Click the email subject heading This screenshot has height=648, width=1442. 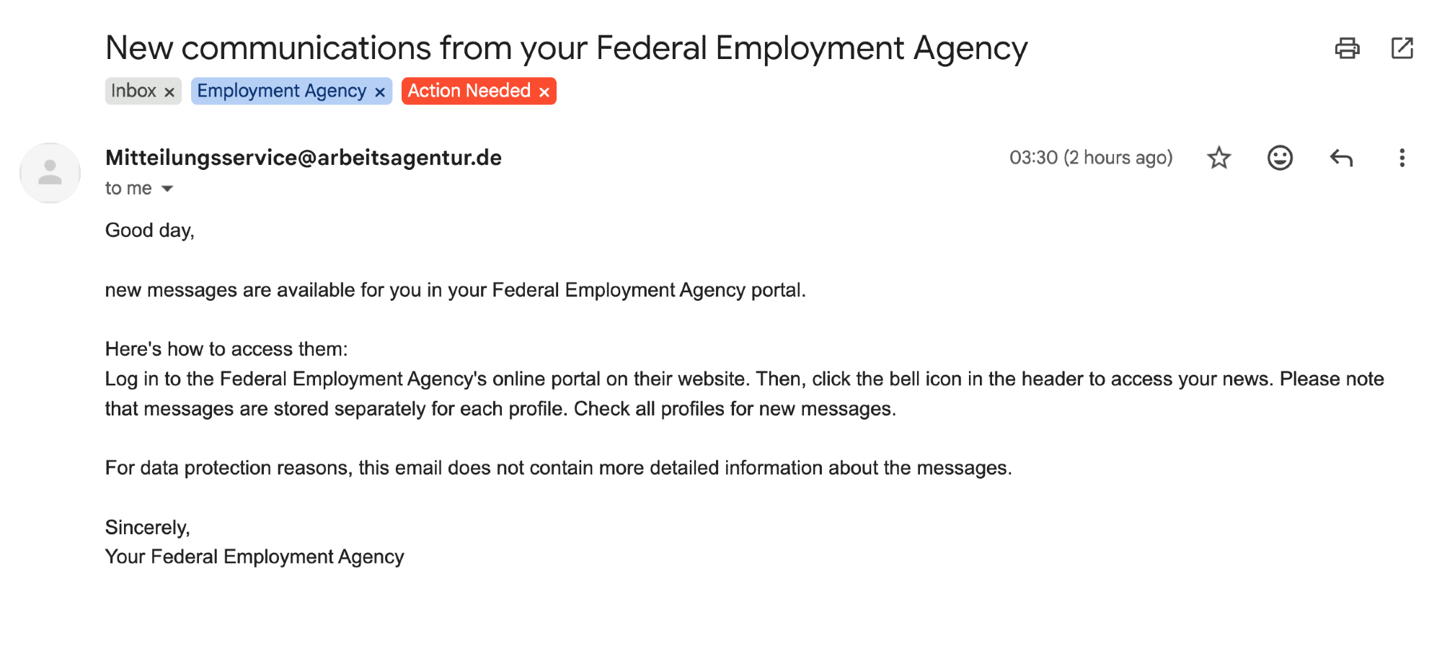click(x=566, y=48)
